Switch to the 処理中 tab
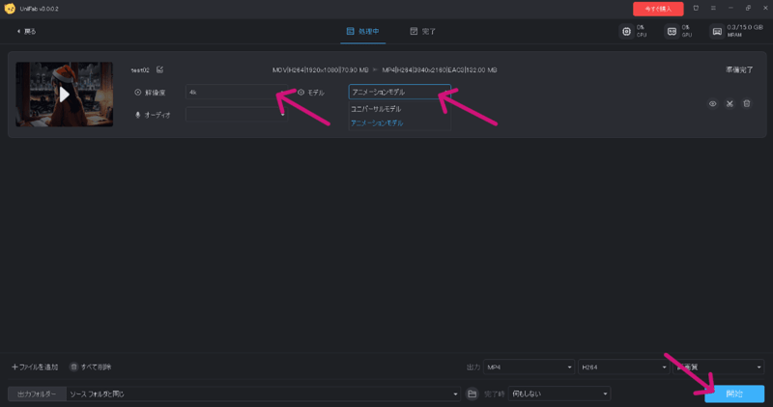 [x=363, y=32]
